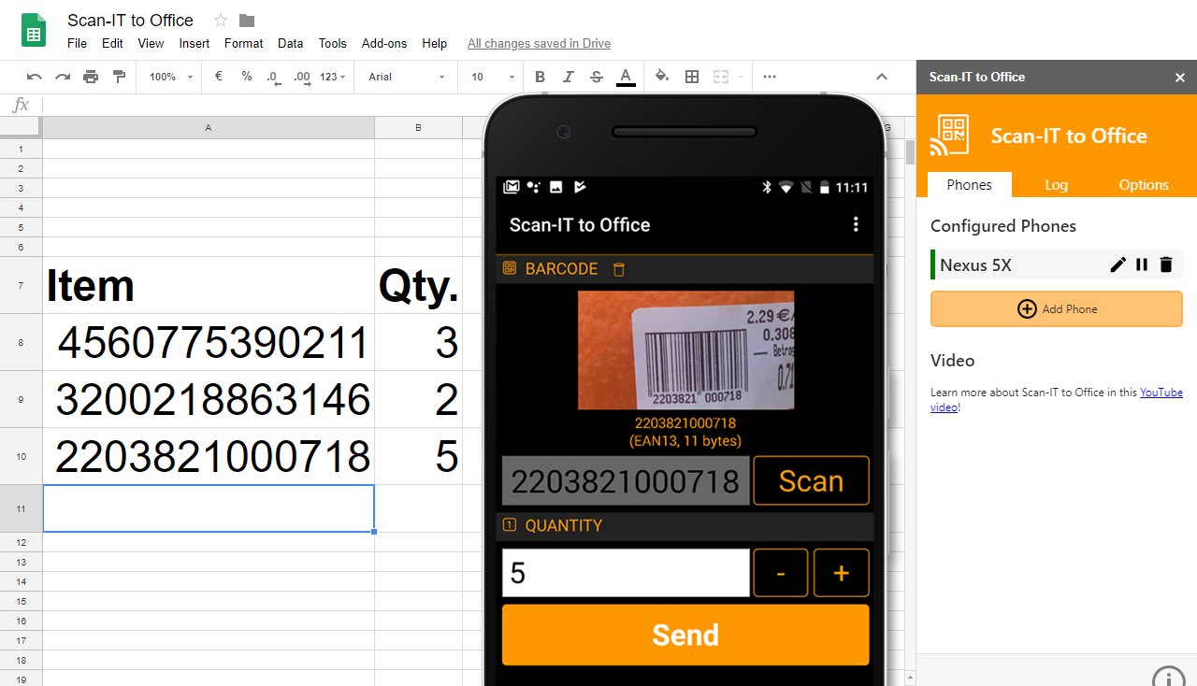Open the Google Sheets home icon
1197x686 pixels.
35,31
